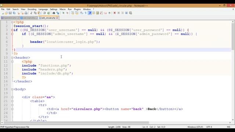Collapse the body tag at line 18

coord(12,89)
